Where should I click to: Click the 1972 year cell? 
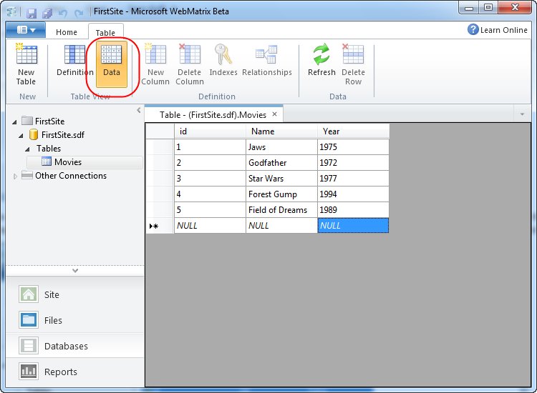[353, 163]
